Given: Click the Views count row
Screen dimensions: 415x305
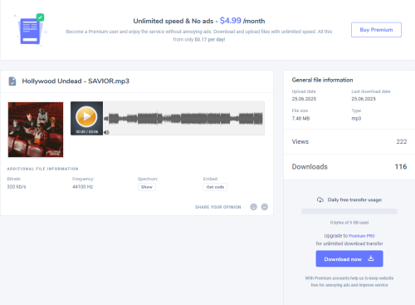Looking at the screenshot, I should (349, 141).
